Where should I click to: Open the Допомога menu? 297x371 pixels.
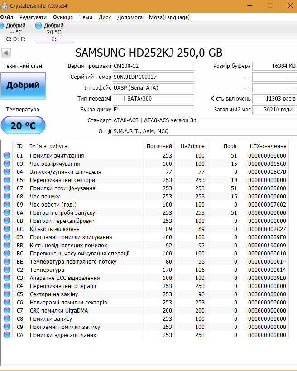tap(129, 17)
